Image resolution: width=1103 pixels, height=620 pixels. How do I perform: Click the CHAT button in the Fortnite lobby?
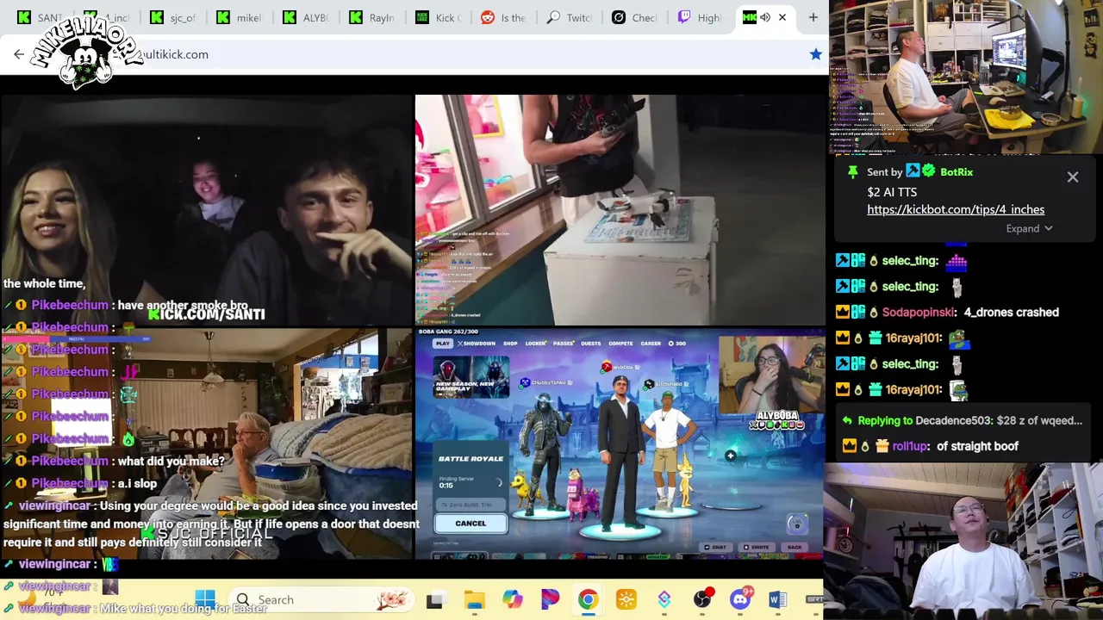(x=714, y=547)
